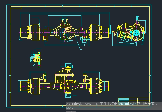Click the lone 'DWG。' command history line
This screenshot has width=162, height=112.
click(70, 108)
